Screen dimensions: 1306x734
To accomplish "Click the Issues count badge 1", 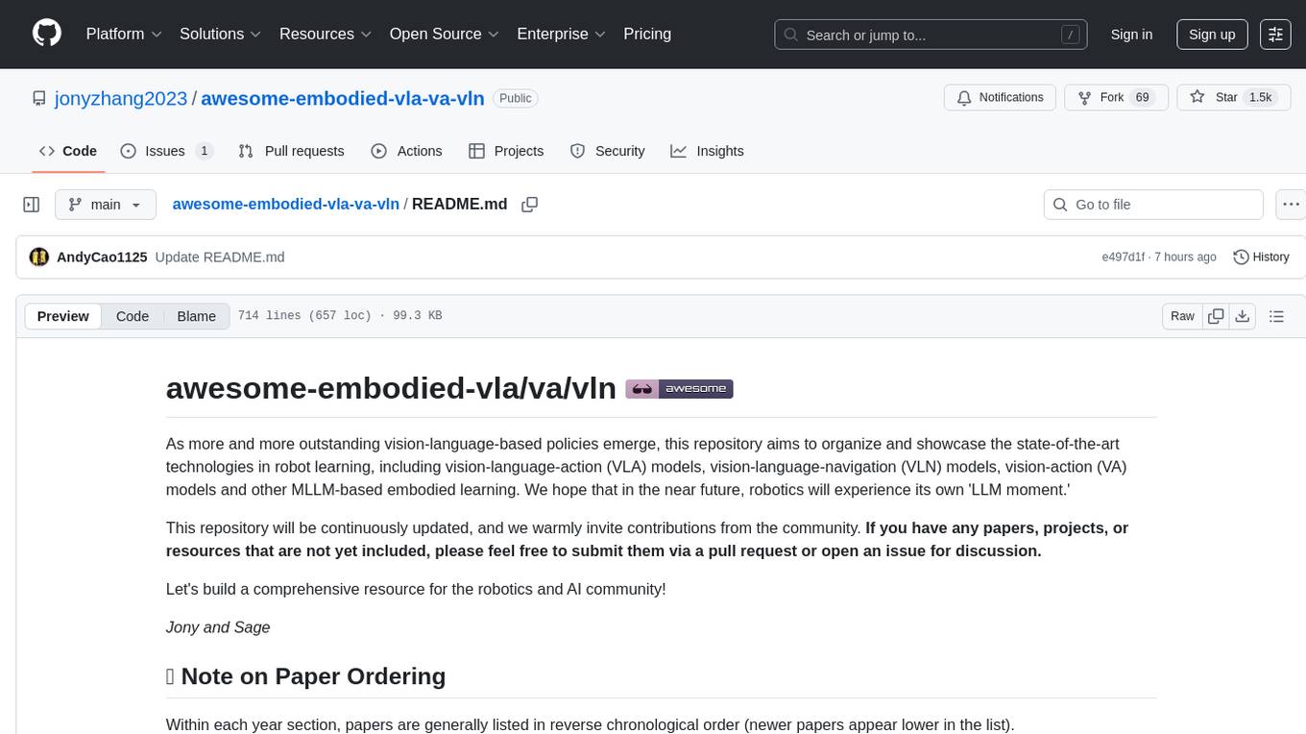I will (204, 151).
